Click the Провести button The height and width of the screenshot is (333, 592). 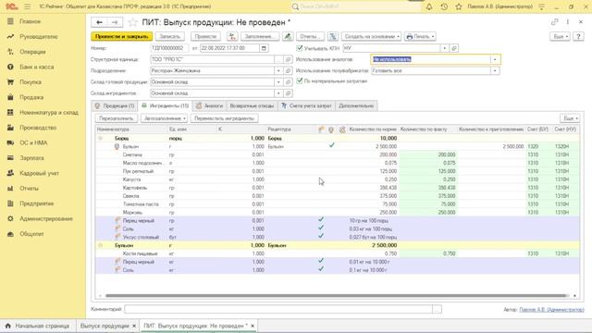[205, 36]
